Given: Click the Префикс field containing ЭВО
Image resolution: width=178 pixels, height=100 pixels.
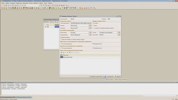Looking at the screenshot, I should pyautogui.click(x=114, y=19).
